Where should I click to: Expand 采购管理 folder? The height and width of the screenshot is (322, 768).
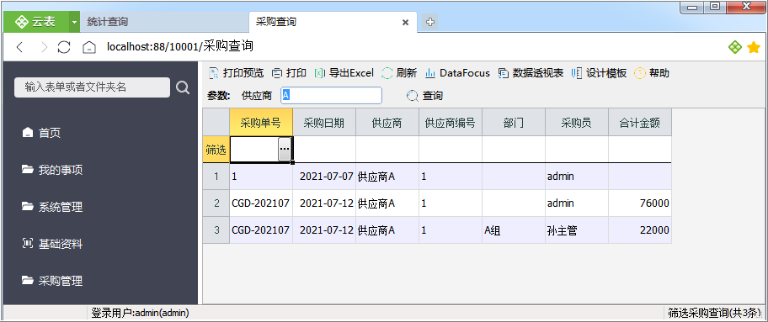pyautogui.click(x=52, y=281)
